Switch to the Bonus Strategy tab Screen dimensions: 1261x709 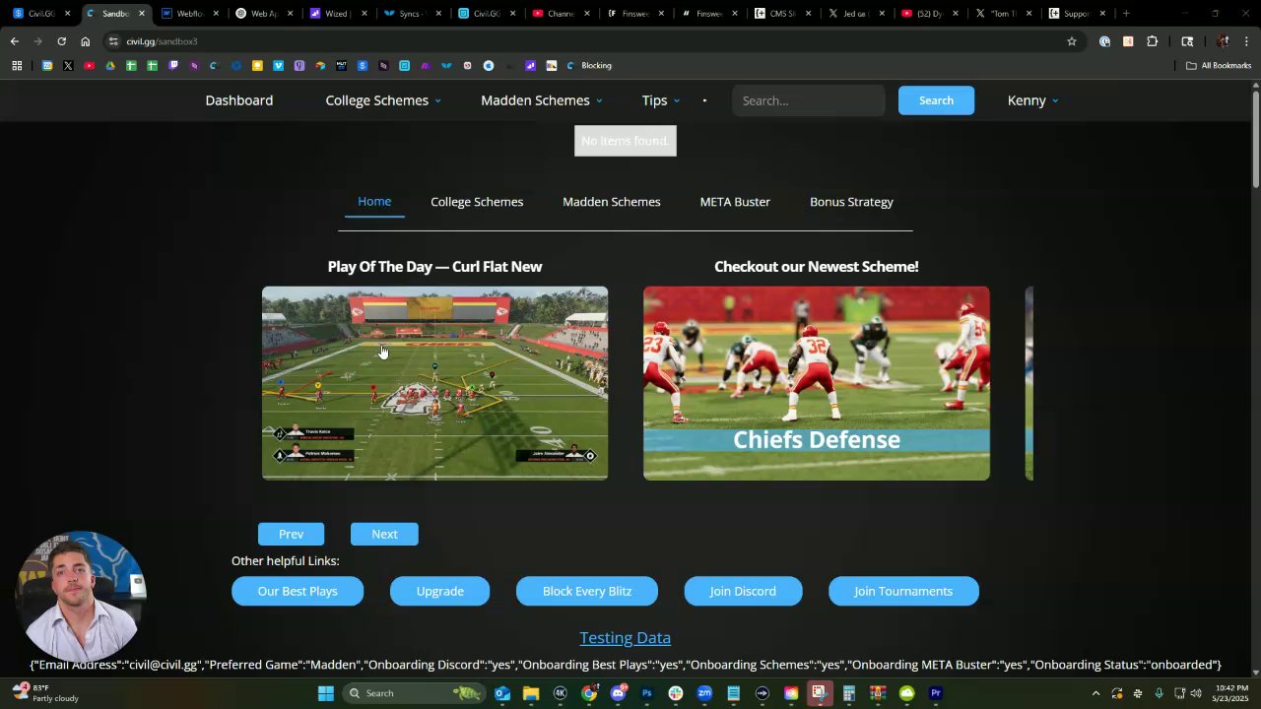851,202
